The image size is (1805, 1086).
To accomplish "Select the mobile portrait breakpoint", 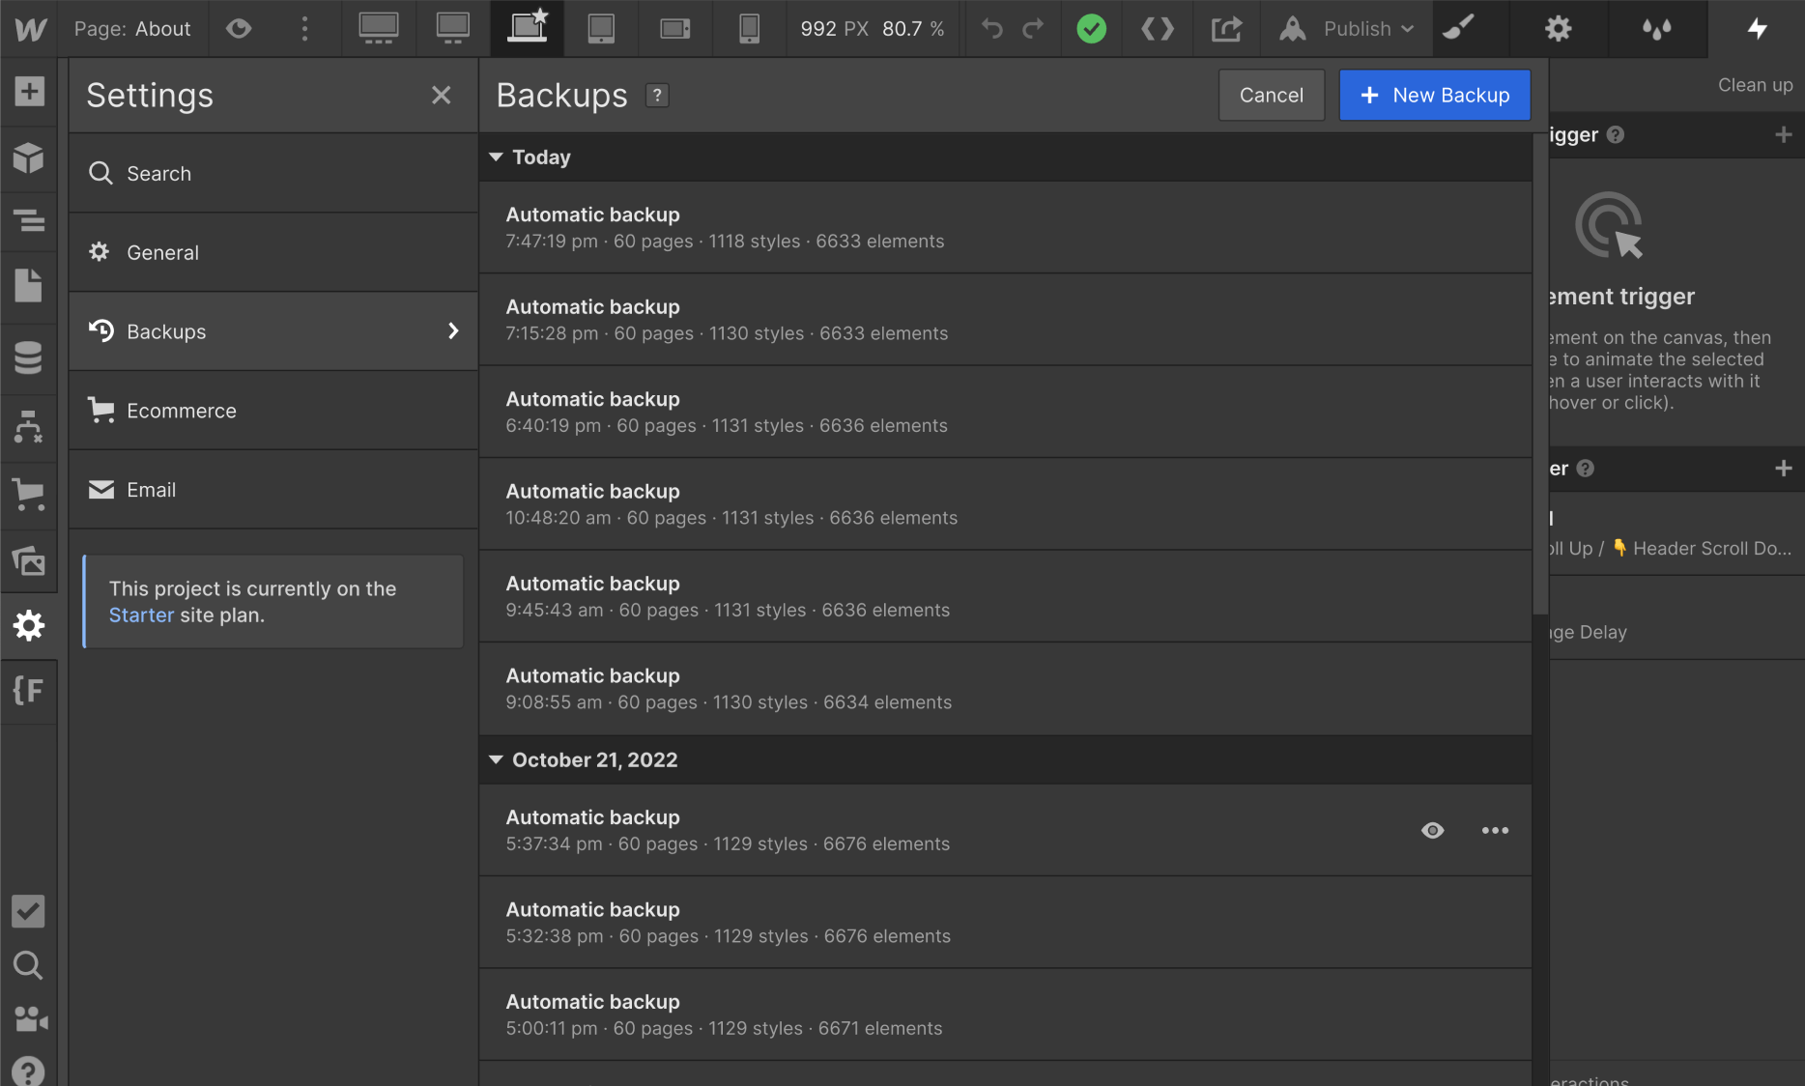I will point(749,29).
